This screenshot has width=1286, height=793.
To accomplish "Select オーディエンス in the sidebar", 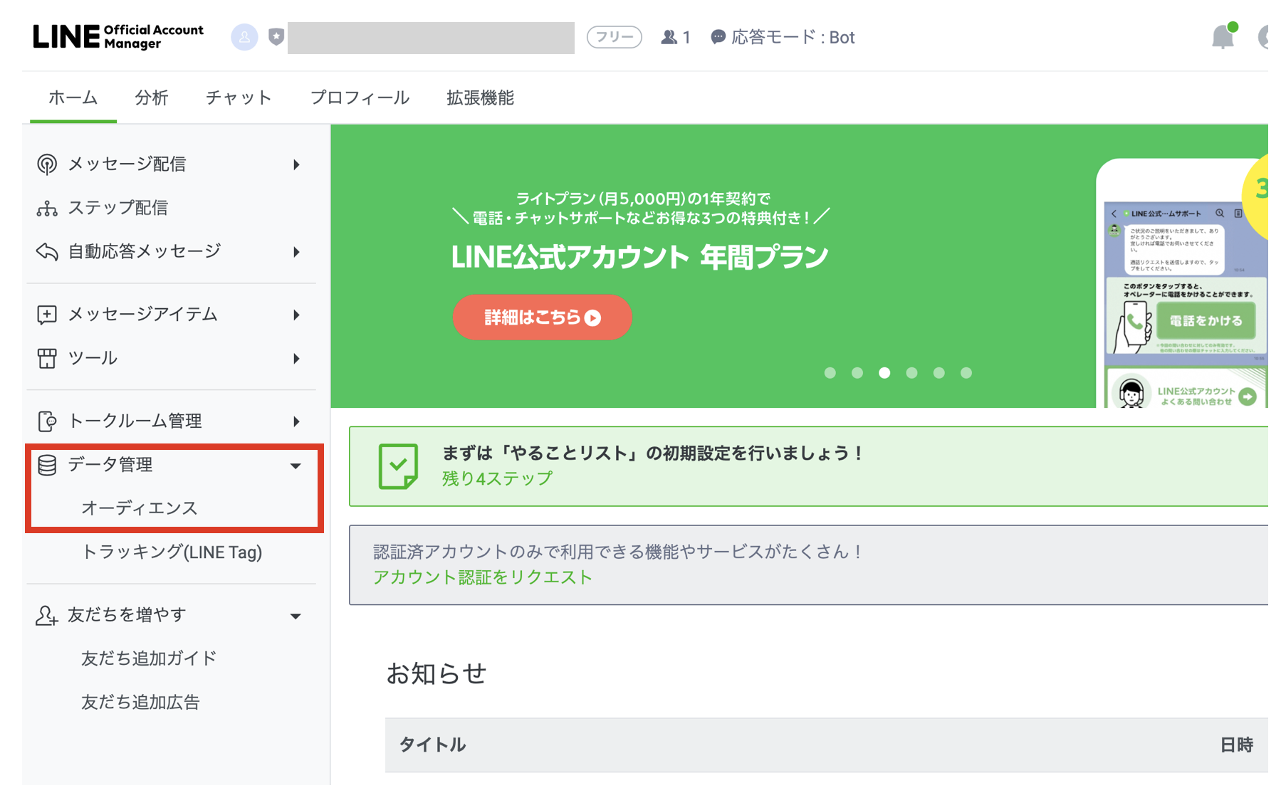I will 139,508.
